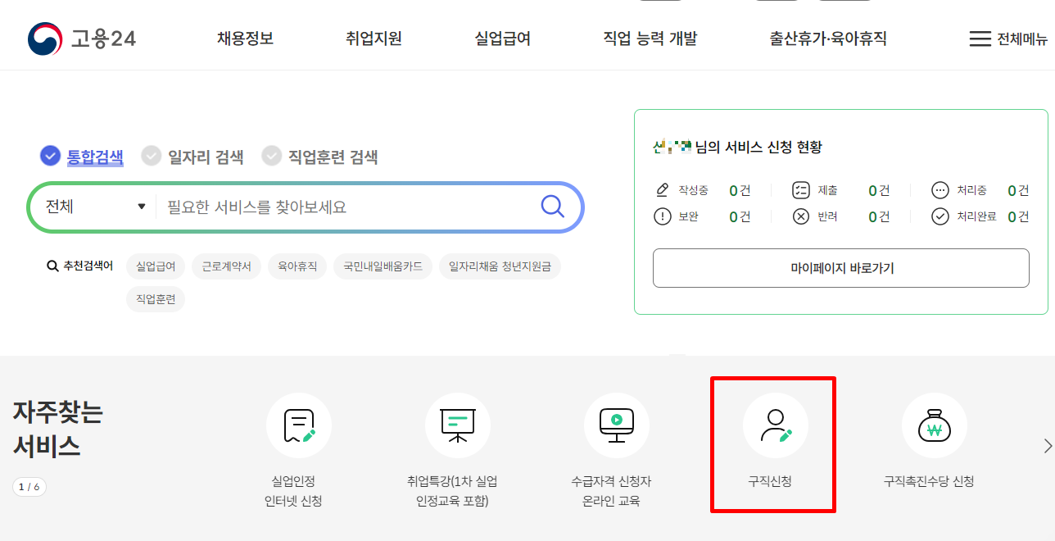Open the 구직촉진수당 신청 money-bag icon

(x=934, y=425)
